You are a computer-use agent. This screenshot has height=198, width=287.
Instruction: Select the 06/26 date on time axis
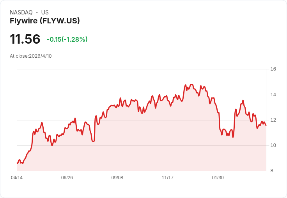(x=67, y=178)
